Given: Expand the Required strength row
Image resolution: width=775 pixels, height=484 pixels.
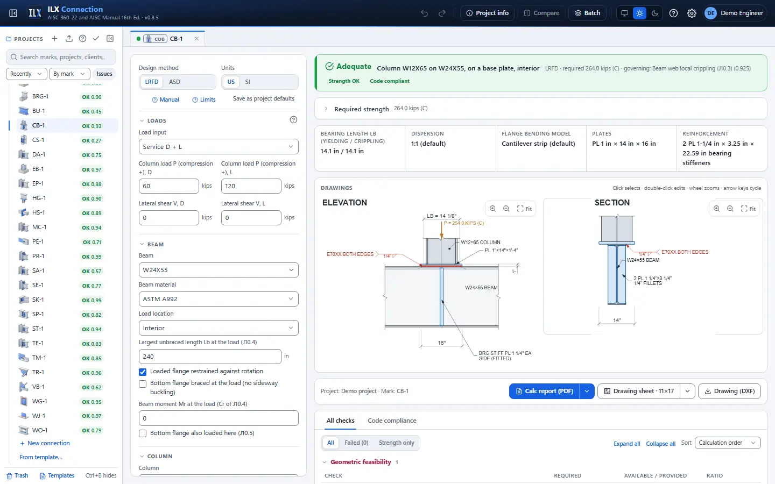Looking at the screenshot, I should (x=541, y=109).
